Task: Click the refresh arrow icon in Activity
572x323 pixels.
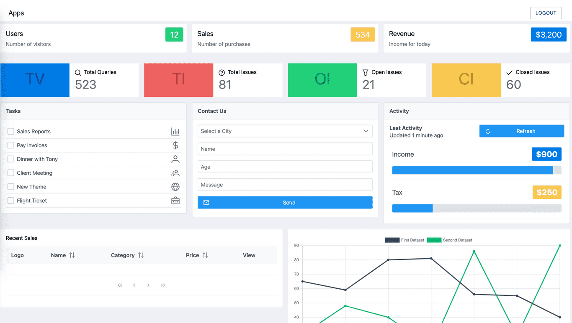Action: coord(488,131)
